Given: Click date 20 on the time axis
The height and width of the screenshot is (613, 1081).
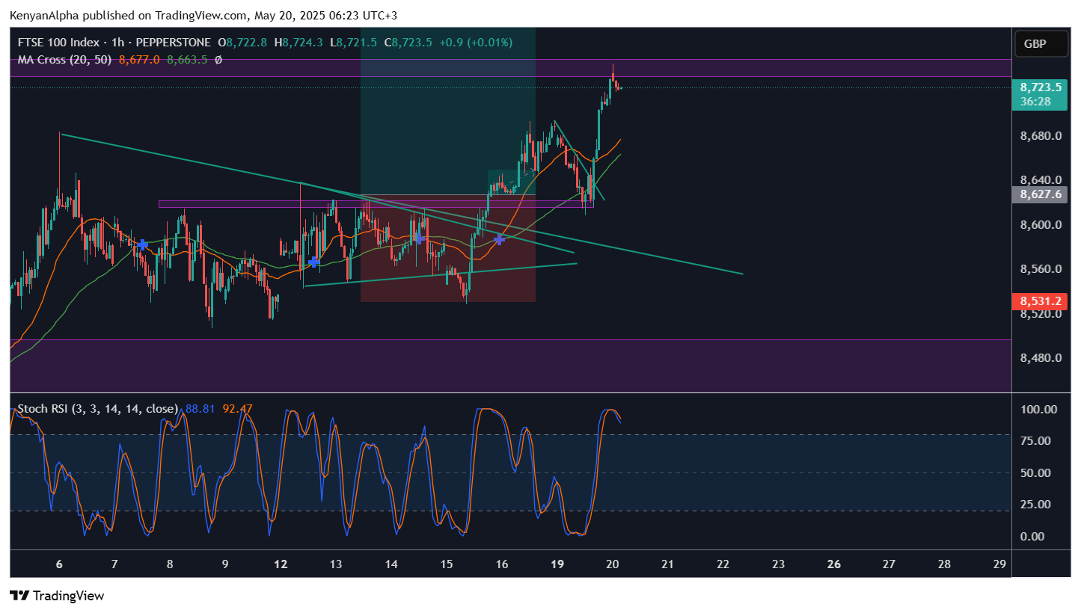Looking at the screenshot, I should pos(613,564).
